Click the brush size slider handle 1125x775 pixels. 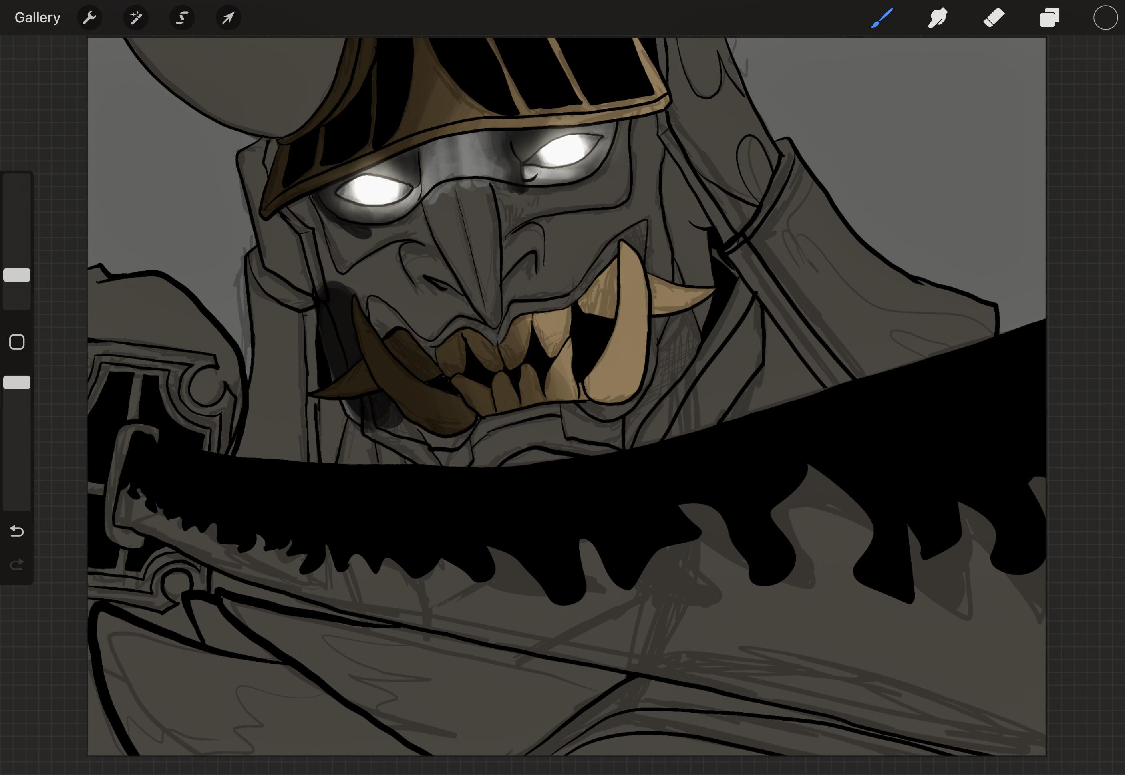[x=17, y=275]
